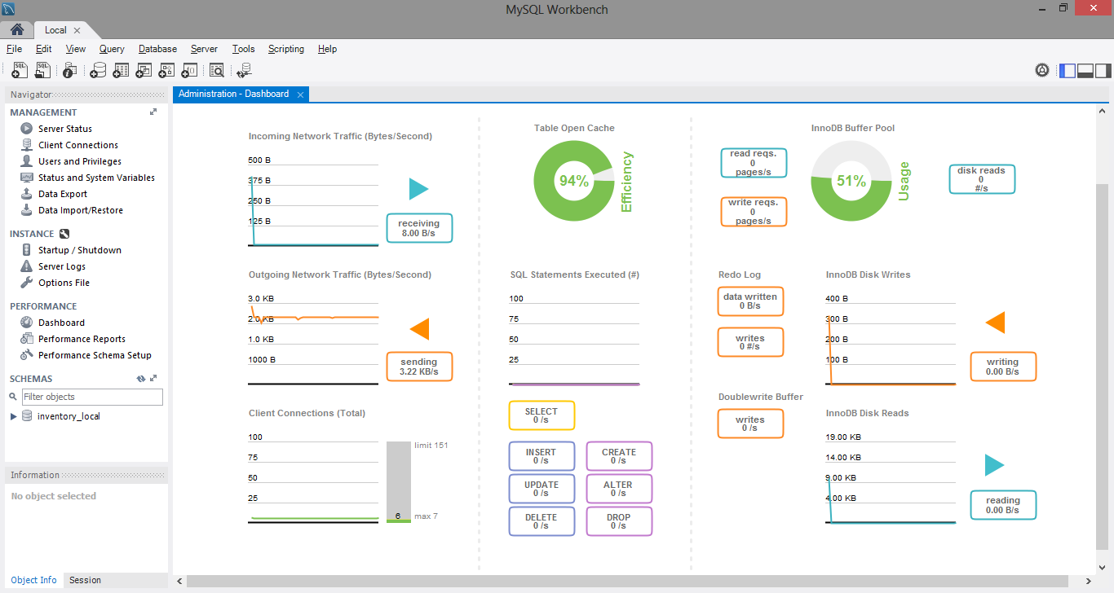This screenshot has height=593, width=1114.
Task: Click the Client Connections limit bar
Action: tap(399, 482)
